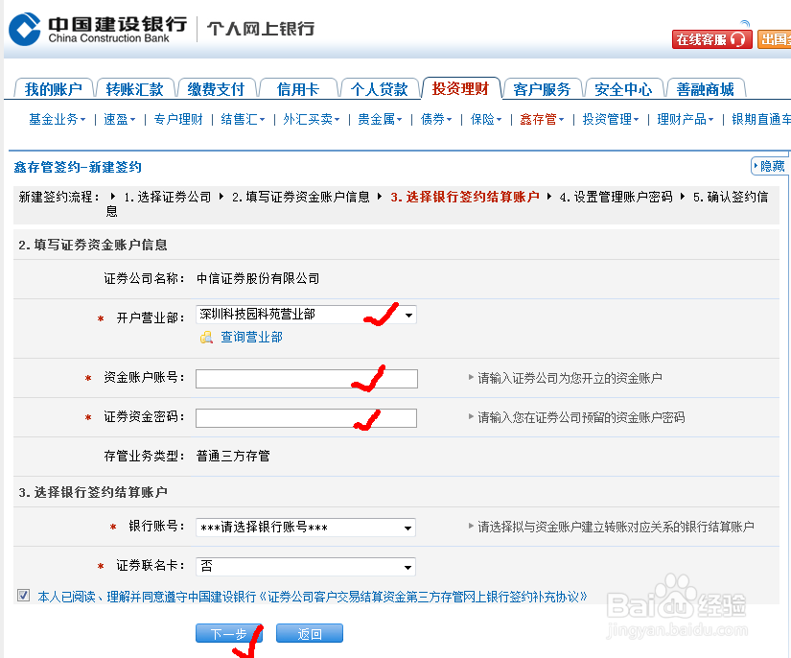The image size is (791, 658).
Task: Select the 投资理财 tab
Action: tap(460, 89)
